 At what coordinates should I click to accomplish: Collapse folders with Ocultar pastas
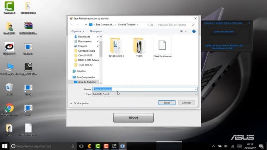tap(80, 103)
